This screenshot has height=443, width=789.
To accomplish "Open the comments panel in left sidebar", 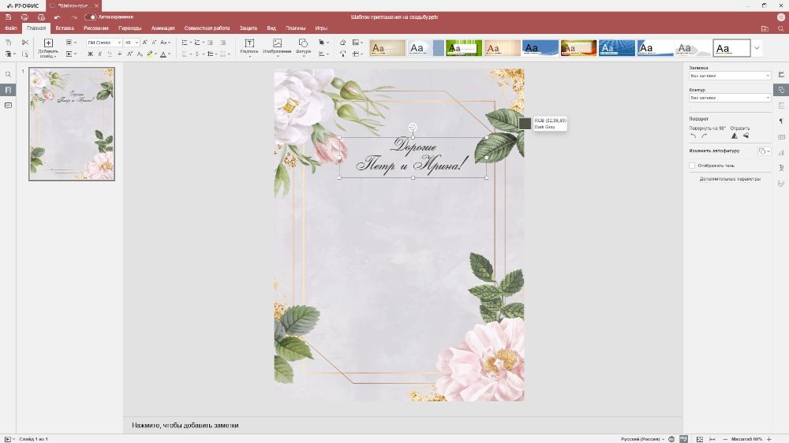I will pos(8,105).
